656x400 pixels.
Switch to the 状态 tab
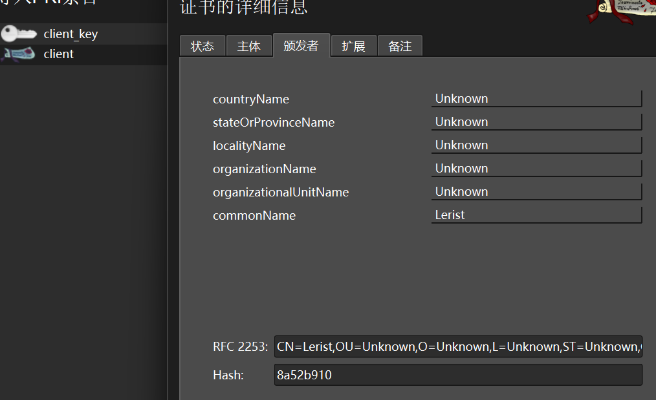coord(202,46)
